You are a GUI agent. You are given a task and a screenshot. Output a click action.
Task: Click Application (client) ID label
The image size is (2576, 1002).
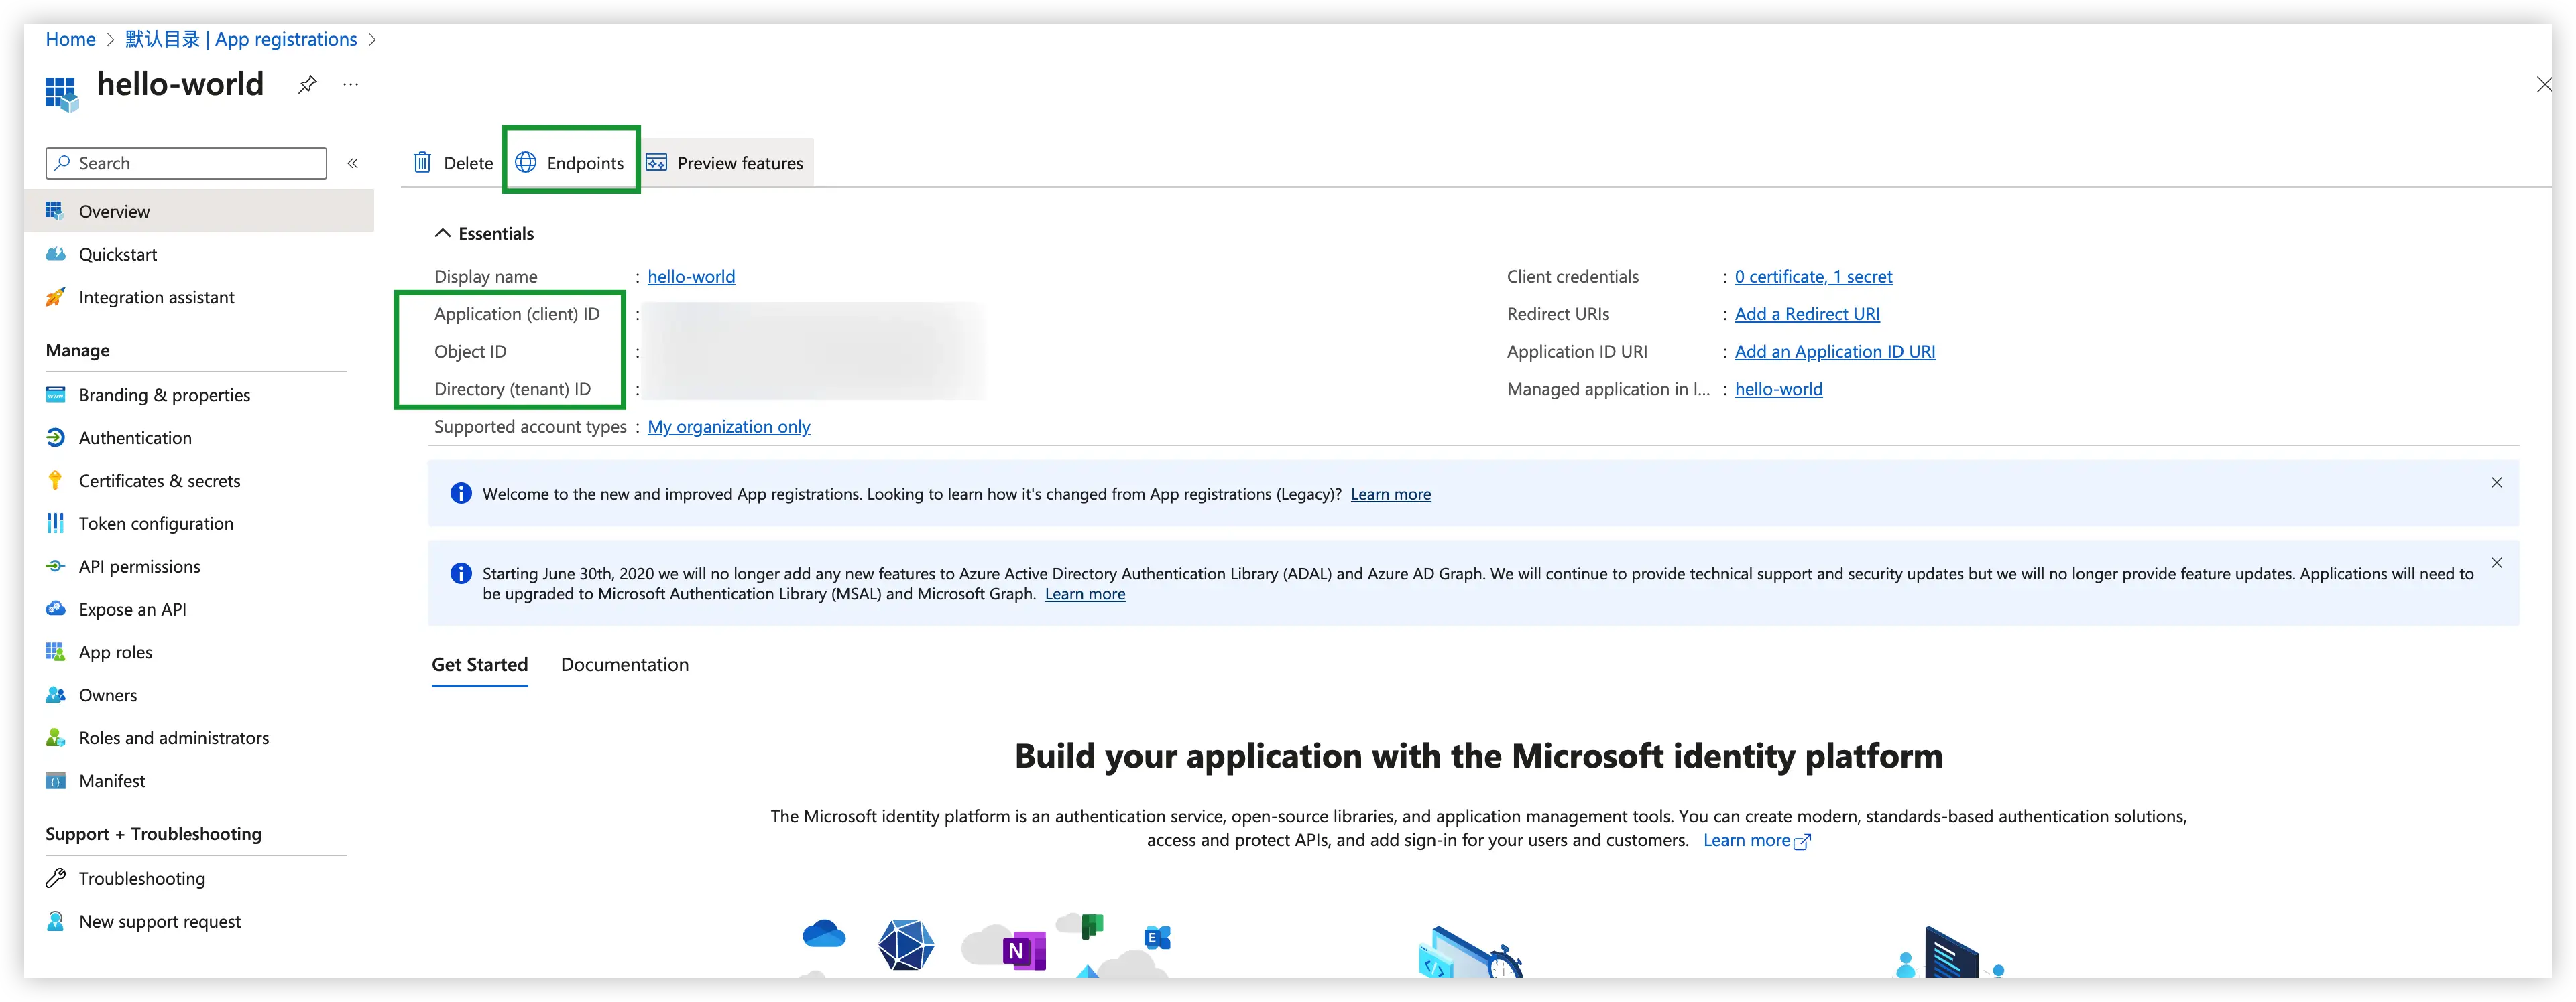(x=517, y=313)
